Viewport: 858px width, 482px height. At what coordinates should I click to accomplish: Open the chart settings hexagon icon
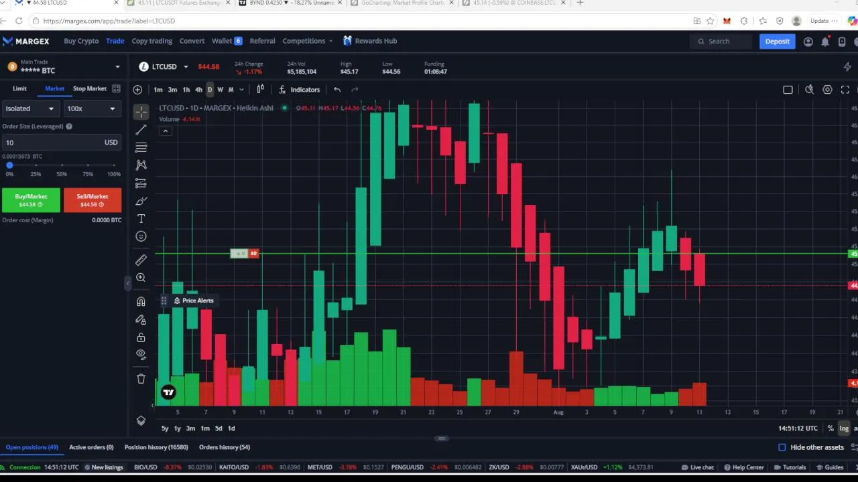coord(827,90)
